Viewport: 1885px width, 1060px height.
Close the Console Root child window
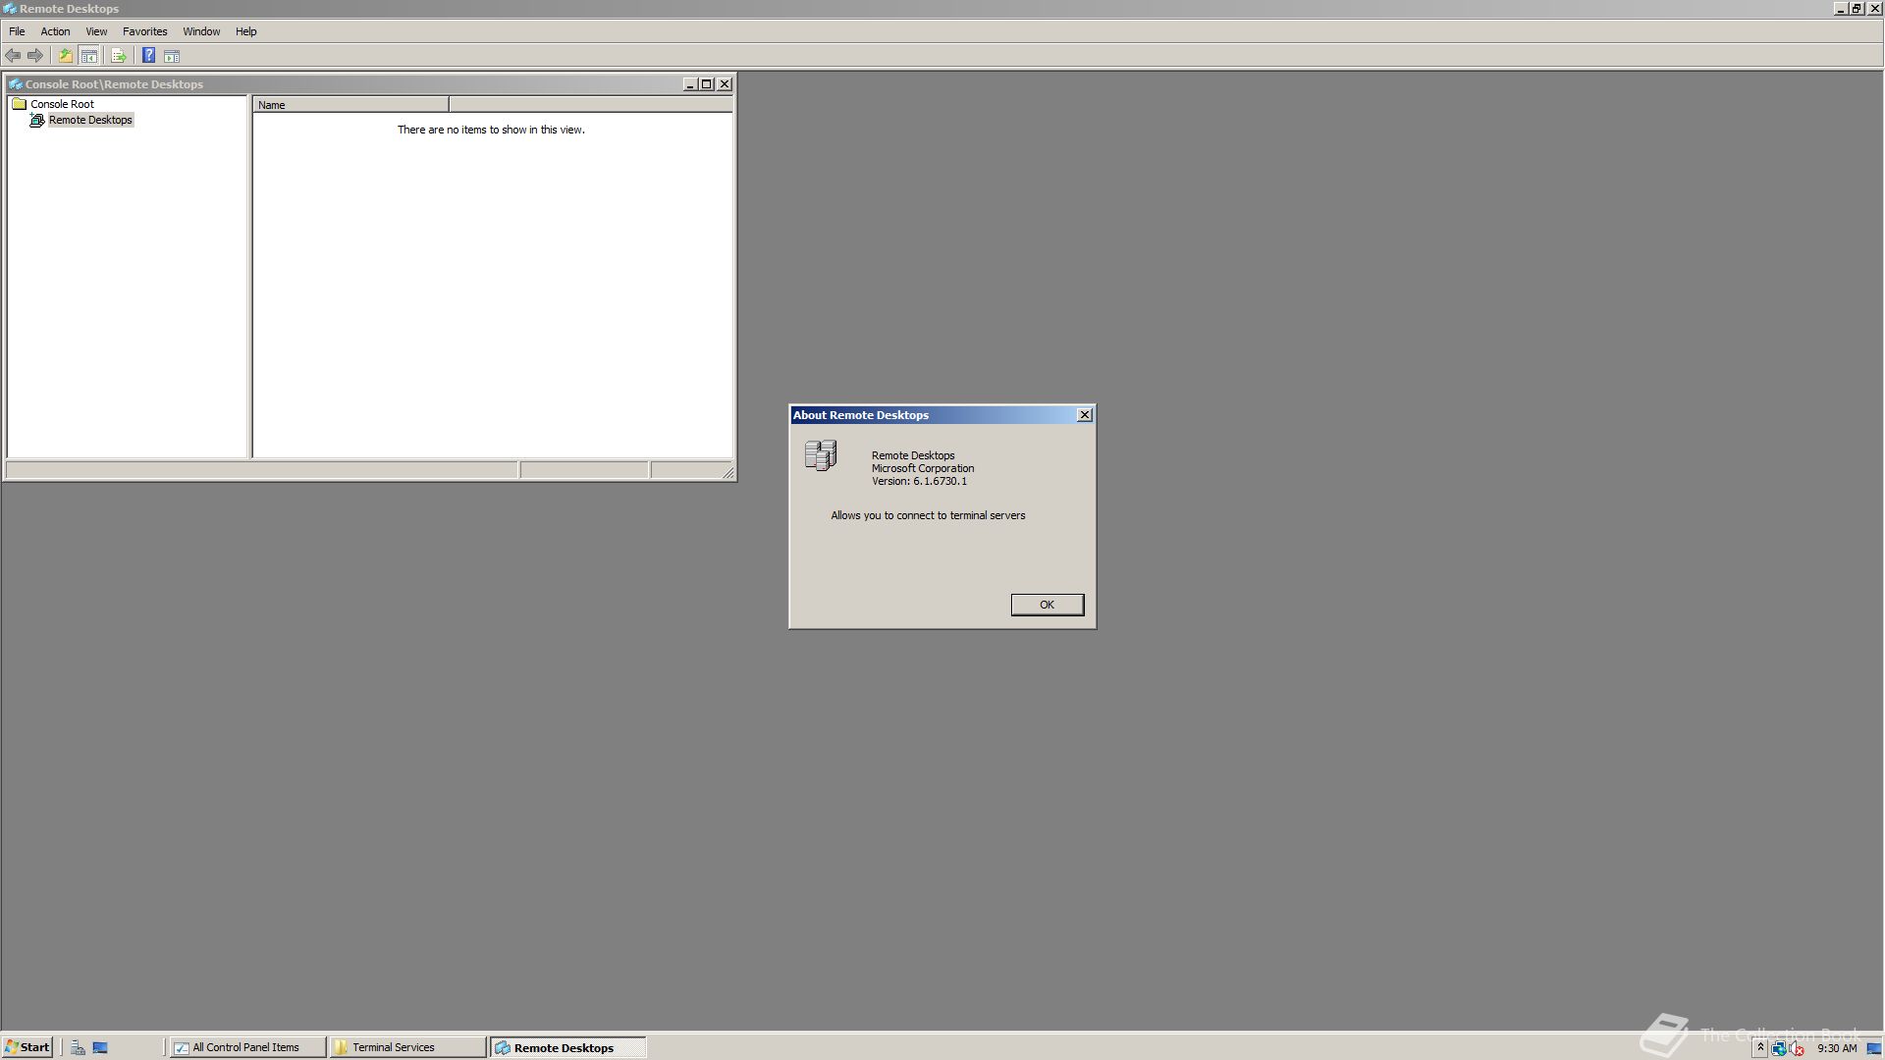[x=725, y=84]
